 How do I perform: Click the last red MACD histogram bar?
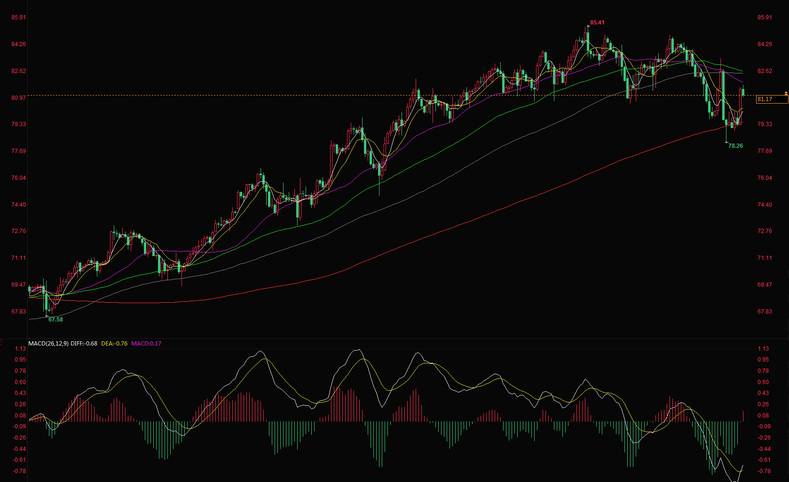[743, 416]
